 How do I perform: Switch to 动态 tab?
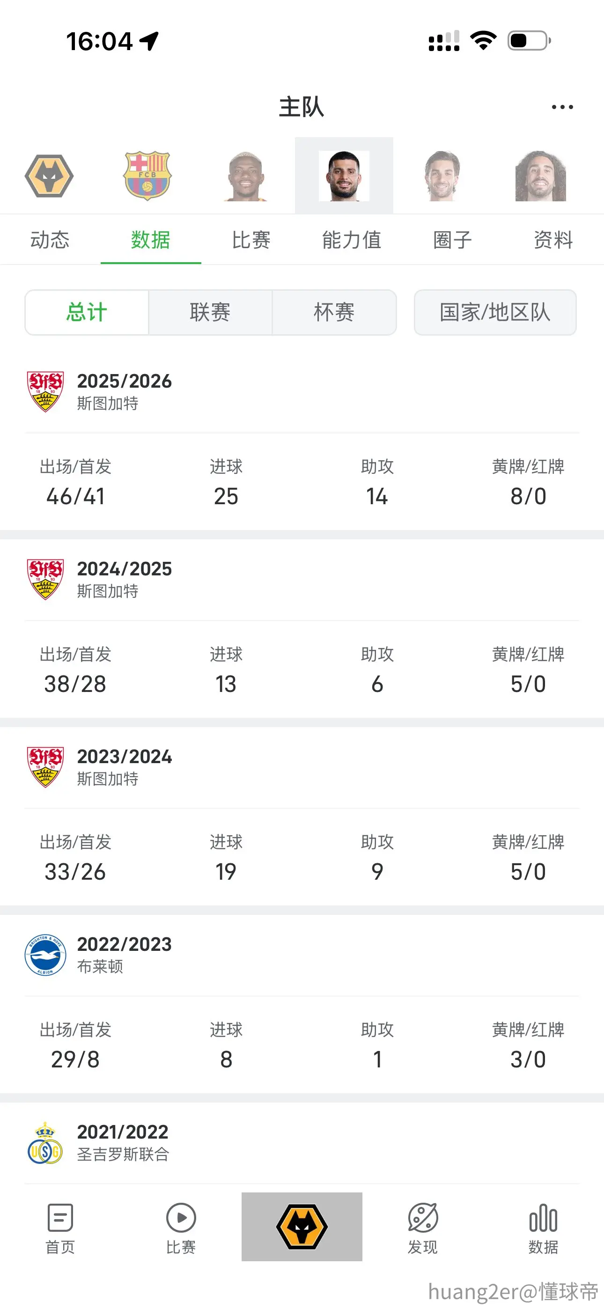click(x=50, y=239)
